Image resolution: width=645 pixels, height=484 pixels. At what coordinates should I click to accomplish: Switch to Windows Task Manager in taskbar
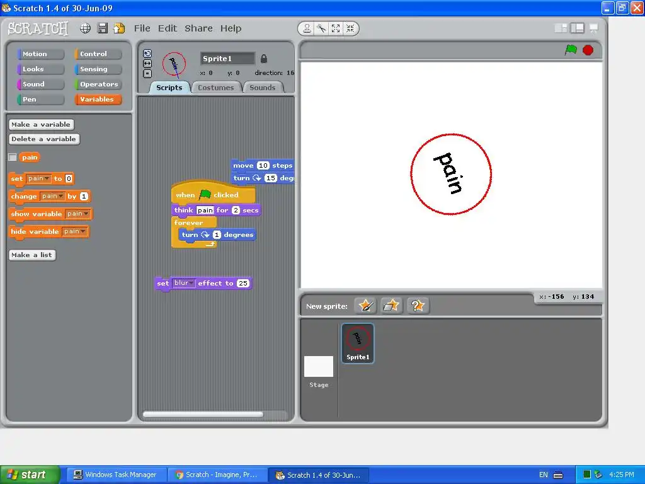[x=116, y=475]
